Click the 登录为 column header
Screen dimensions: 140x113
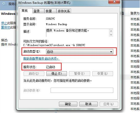135,13
